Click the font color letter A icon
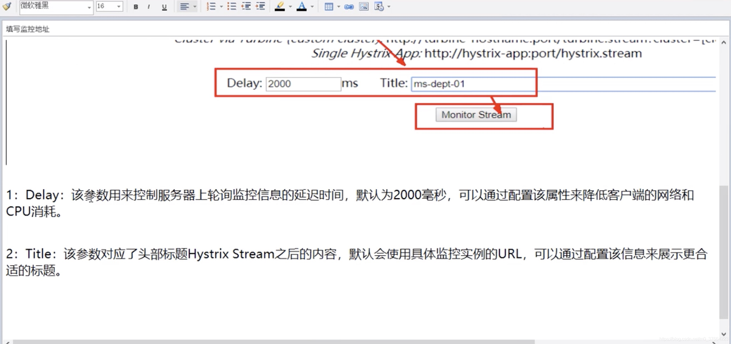731x344 pixels. pos(301,6)
